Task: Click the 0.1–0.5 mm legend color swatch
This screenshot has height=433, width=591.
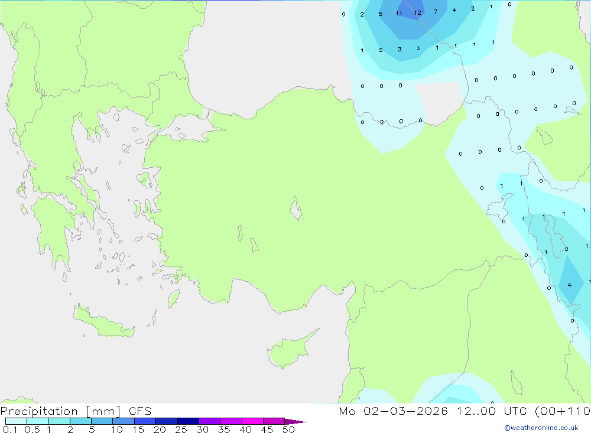Action: pos(16,421)
